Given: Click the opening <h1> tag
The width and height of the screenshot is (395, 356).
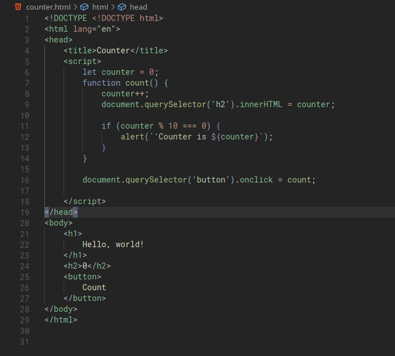Looking at the screenshot, I should pyautogui.click(x=73, y=234).
